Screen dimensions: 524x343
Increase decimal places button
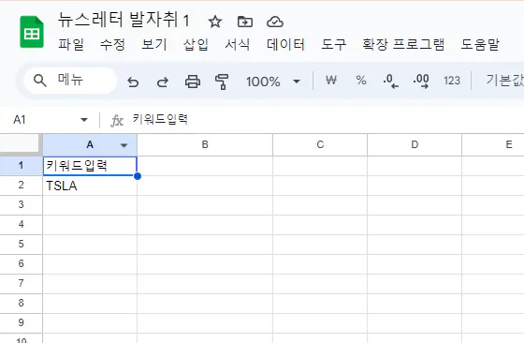[421, 81]
